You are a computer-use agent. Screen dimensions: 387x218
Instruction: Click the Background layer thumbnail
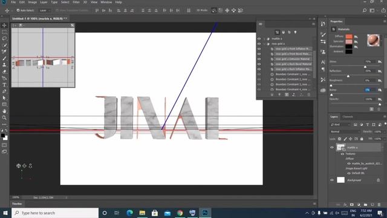pyautogui.click(x=340, y=180)
